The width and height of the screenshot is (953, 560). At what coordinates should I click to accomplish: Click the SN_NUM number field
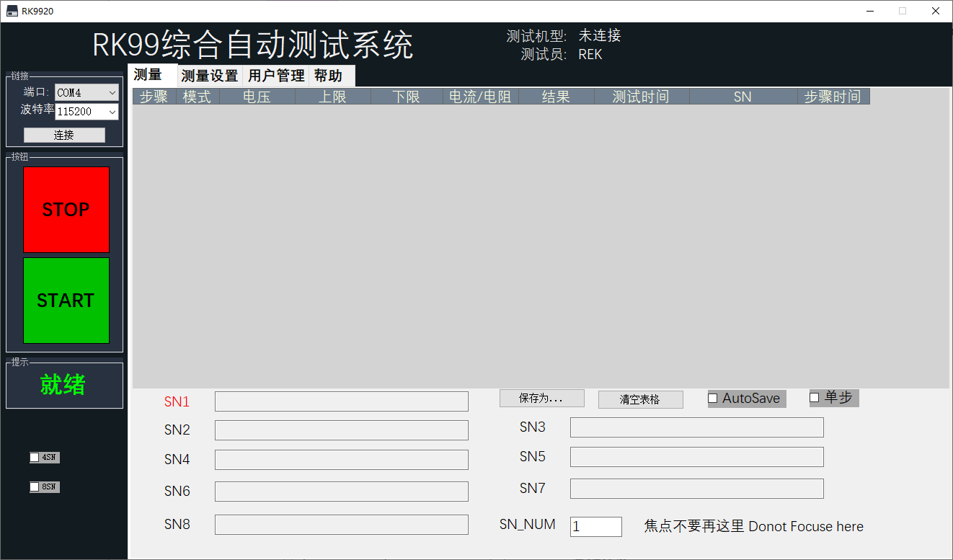point(595,527)
